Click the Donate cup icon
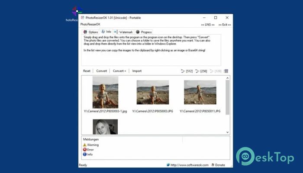The width and height of the screenshot is (303, 173). point(213,165)
